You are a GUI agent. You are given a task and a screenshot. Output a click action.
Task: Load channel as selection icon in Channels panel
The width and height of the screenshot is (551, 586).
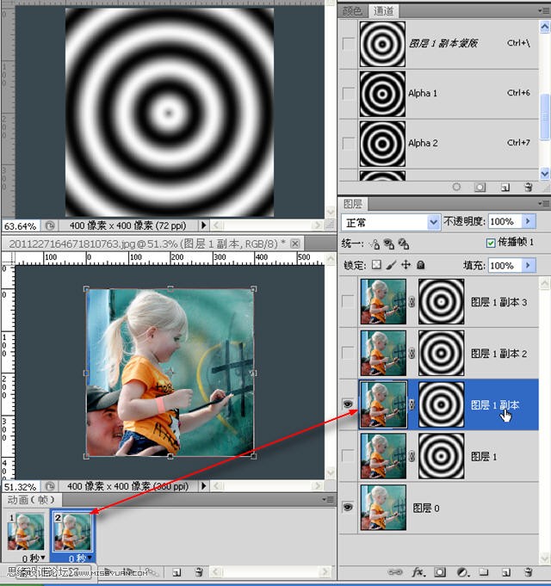[x=456, y=187]
